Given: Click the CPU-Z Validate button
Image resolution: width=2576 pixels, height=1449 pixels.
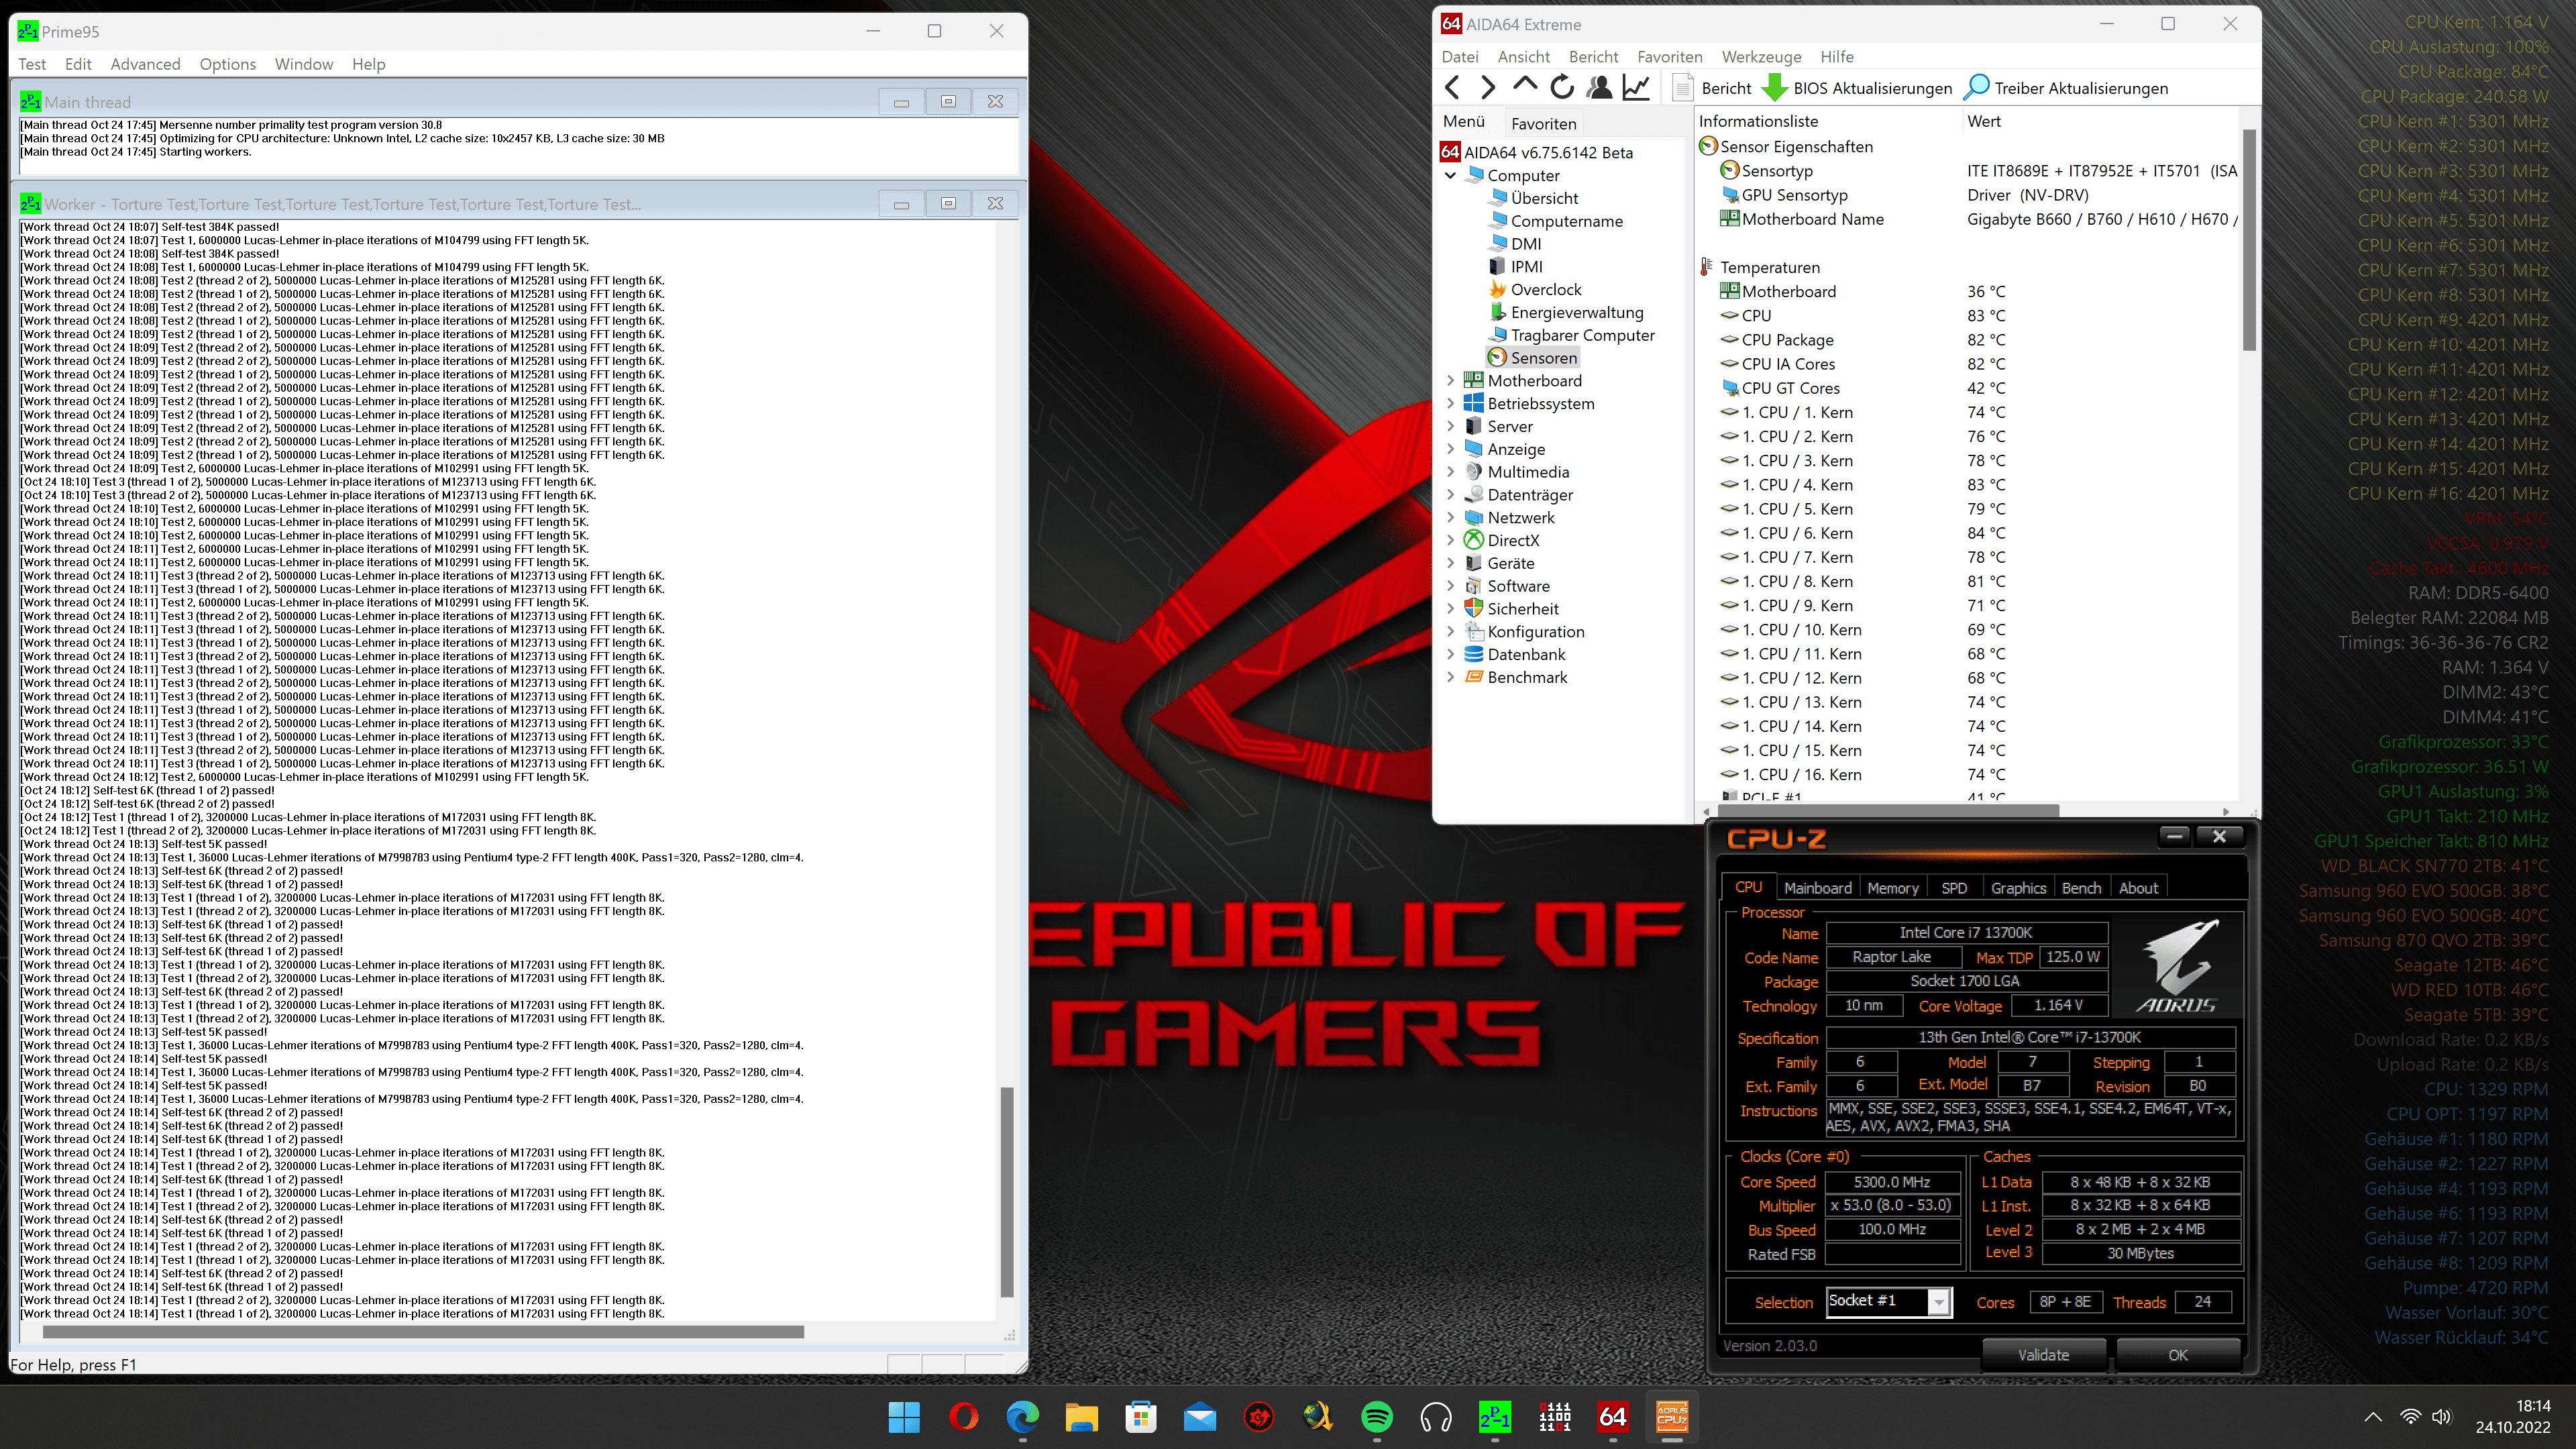Looking at the screenshot, I should pos(2043,1355).
